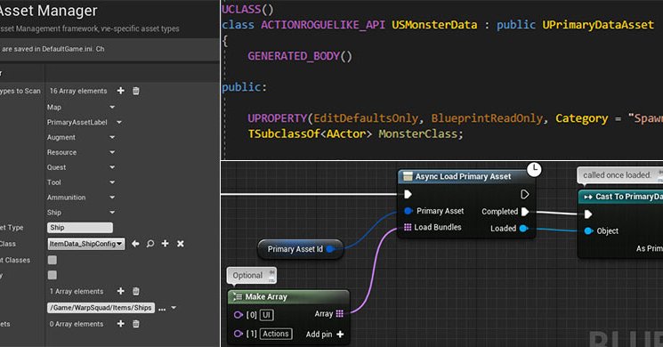Click the Object input pin on Cast node
Viewport: 663px width, 347px height.
point(588,230)
